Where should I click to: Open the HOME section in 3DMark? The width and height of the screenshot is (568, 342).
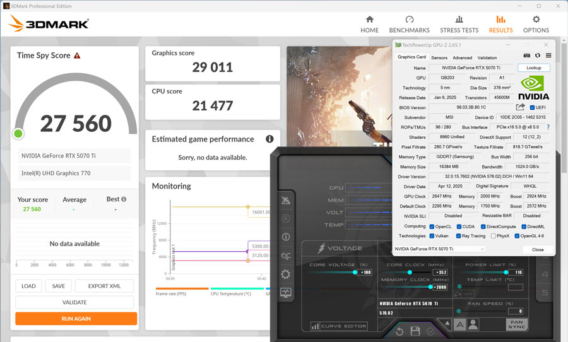click(x=369, y=24)
